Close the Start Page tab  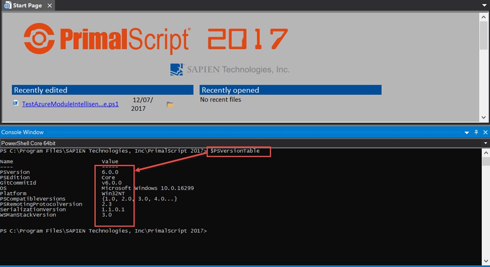49,6
